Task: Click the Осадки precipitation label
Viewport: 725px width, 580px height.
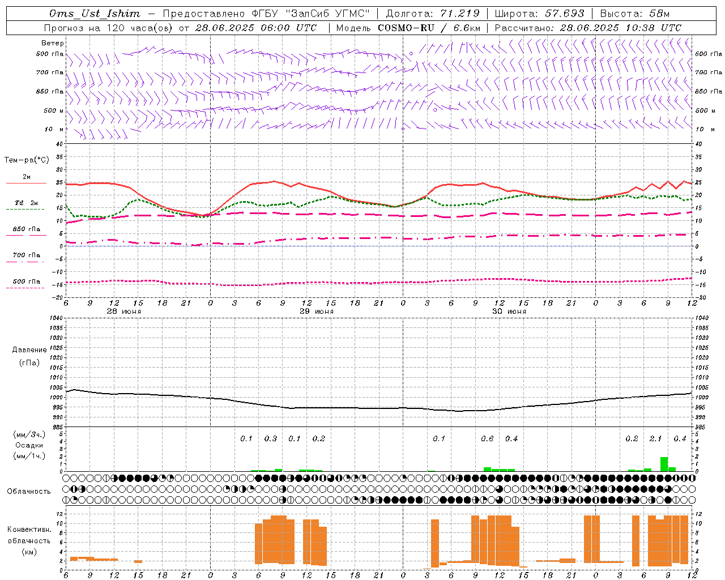Action: click(x=29, y=445)
